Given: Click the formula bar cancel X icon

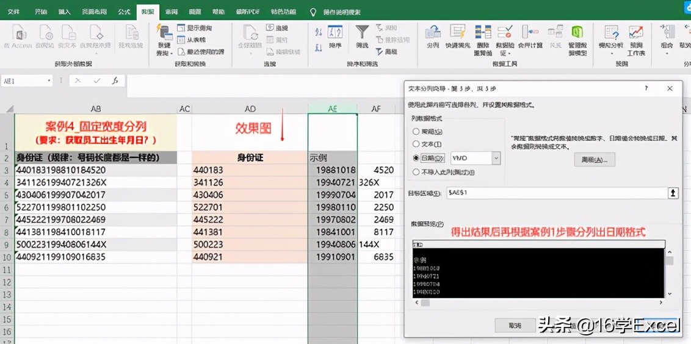Looking at the screenshot, I should [x=78, y=81].
